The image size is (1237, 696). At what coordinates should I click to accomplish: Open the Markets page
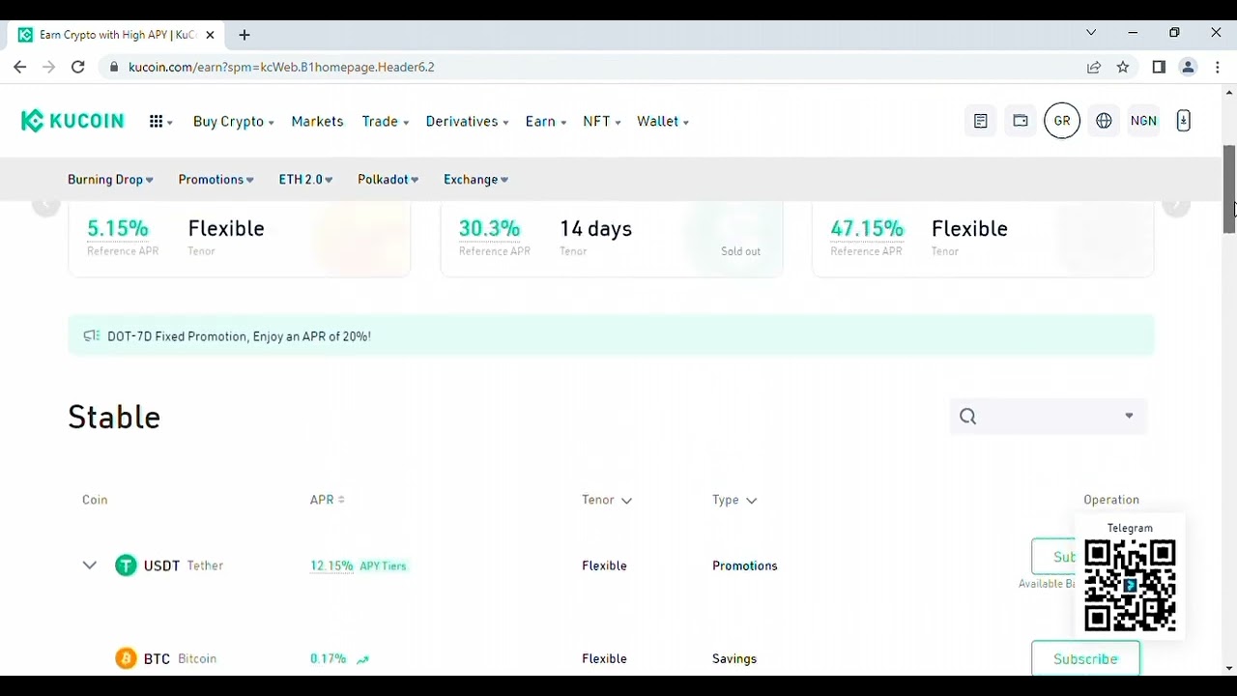(318, 122)
